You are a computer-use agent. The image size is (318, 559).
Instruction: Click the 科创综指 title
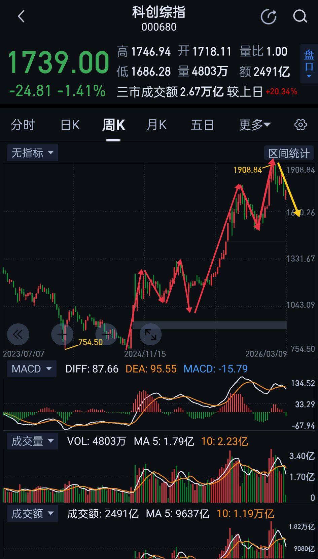click(x=159, y=12)
